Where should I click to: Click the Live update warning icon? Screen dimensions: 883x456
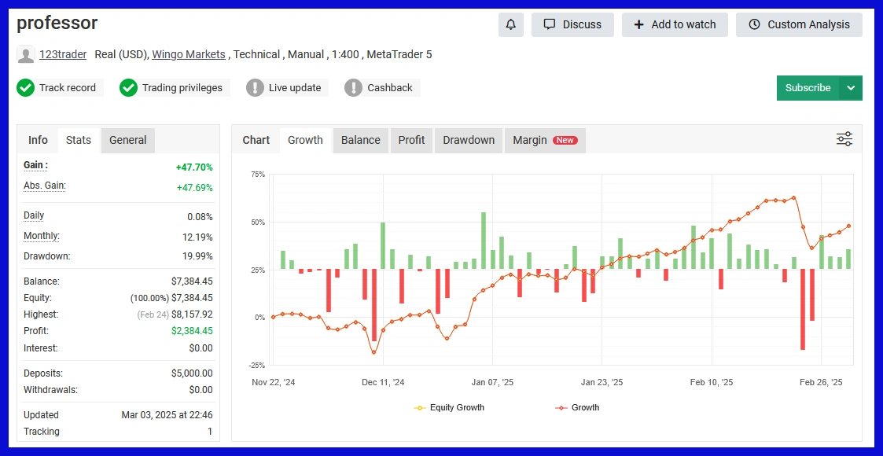[255, 88]
